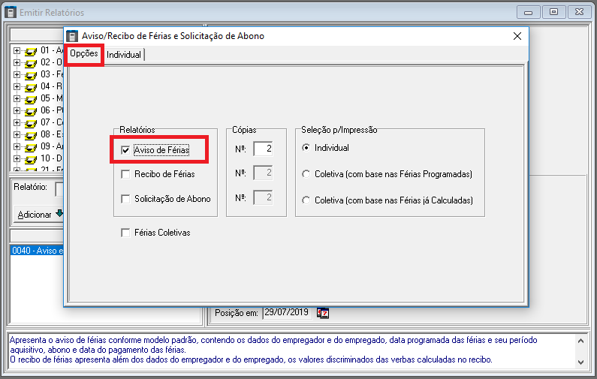Open the Opções tab

pos(83,54)
